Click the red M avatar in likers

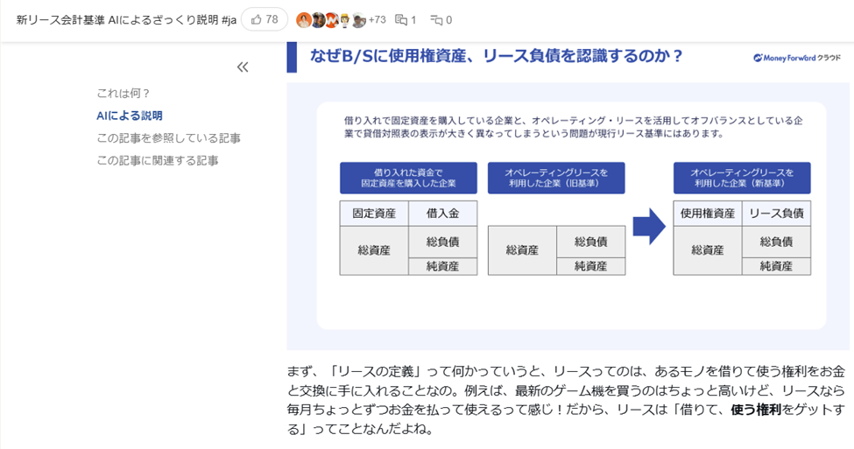pyautogui.click(x=331, y=20)
